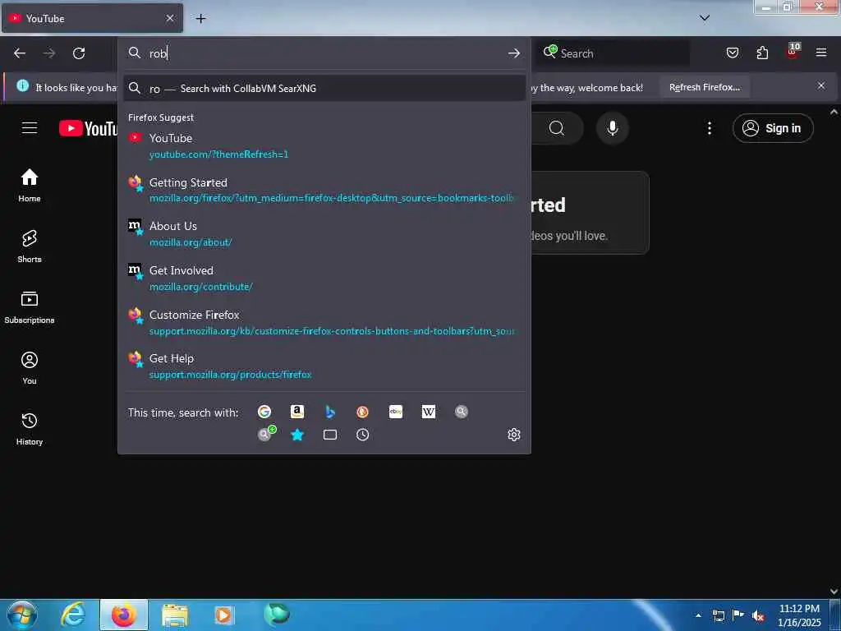Screen dimensions: 841x631
Task: Open YouTube settings three-dot menu
Action: 709,128
